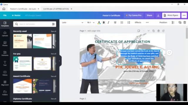This screenshot has height=105, width=188.
Task: Close the Pastor's Certificate tab
Action: 38,9
